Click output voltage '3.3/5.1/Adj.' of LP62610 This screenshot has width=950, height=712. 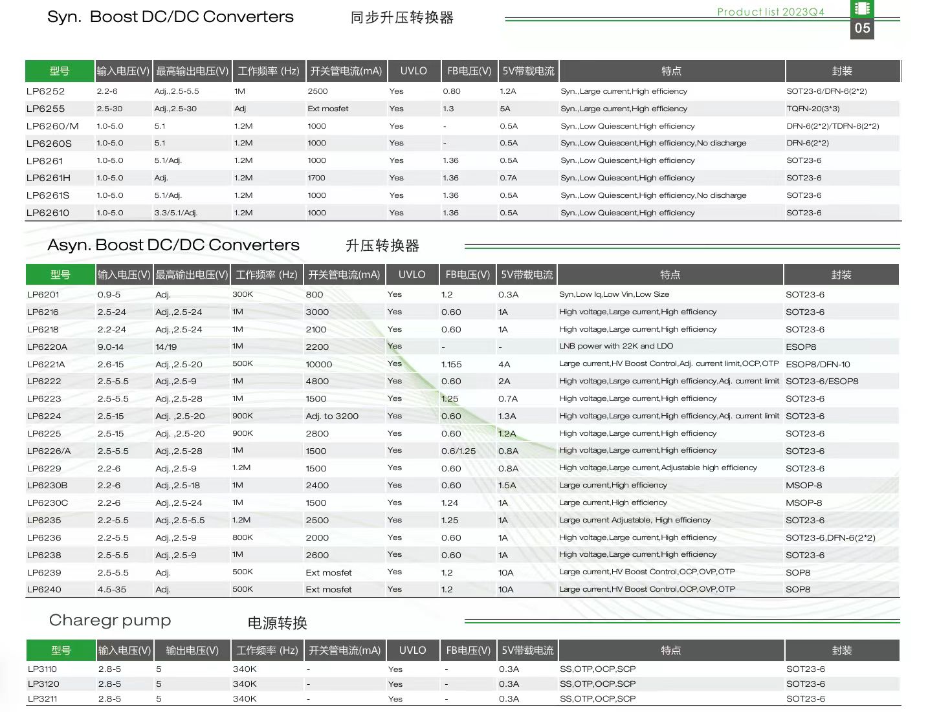pos(176,213)
